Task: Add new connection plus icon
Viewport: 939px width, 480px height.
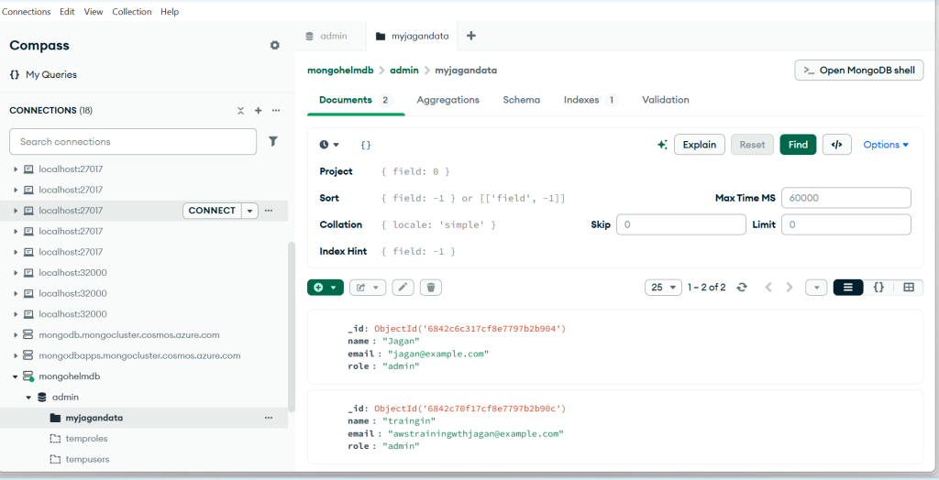Action: tap(258, 111)
